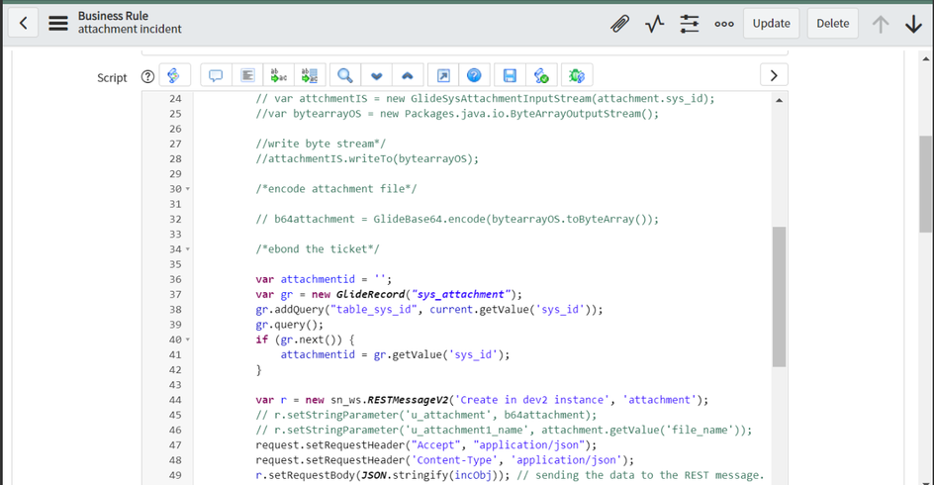The height and width of the screenshot is (485, 934).
Task: Click on "sys_attachment" string in line 37
Action: pos(461,294)
